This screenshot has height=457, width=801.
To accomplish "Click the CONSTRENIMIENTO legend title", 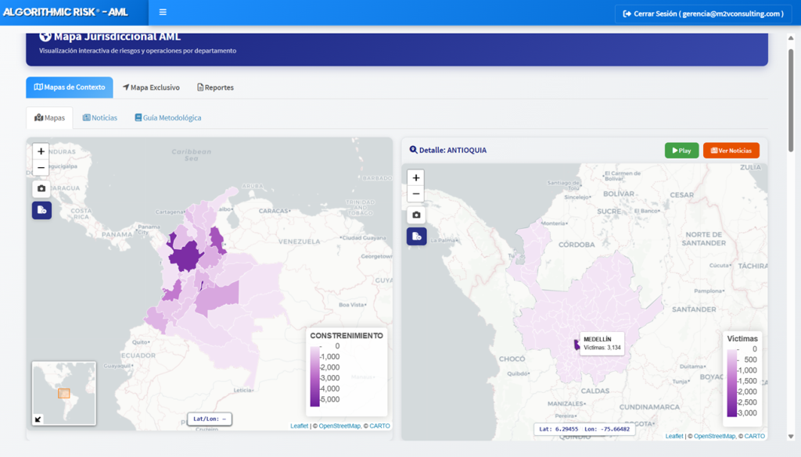I will (x=347, y=336).
